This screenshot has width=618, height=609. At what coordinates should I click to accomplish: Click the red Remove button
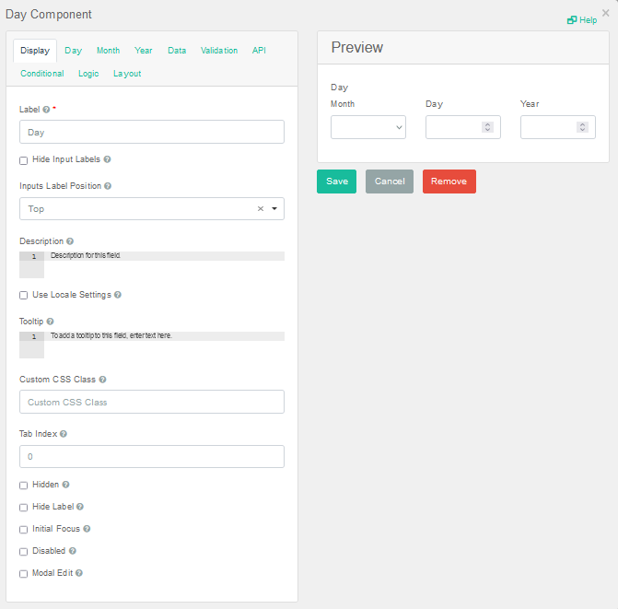[449, 182]
